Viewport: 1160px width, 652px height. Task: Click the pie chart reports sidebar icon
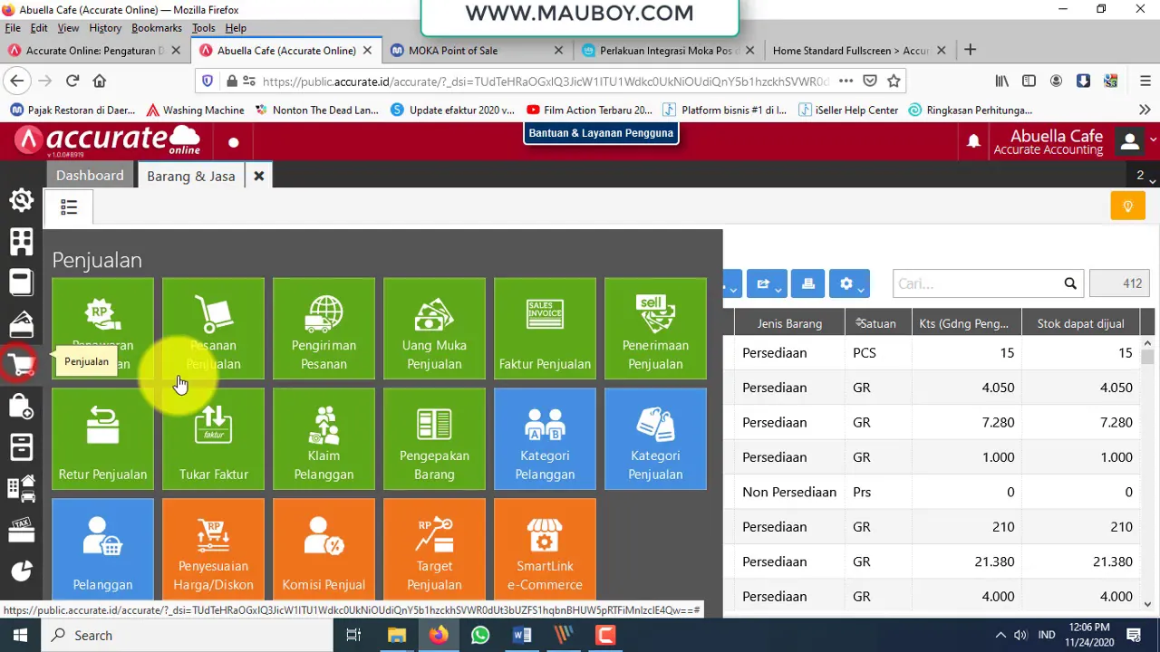(x=22, y=570)
